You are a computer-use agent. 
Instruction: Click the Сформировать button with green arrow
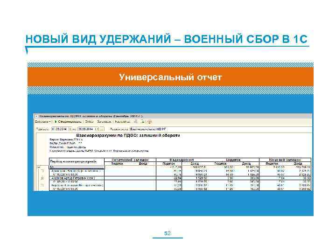click(68, 121)
